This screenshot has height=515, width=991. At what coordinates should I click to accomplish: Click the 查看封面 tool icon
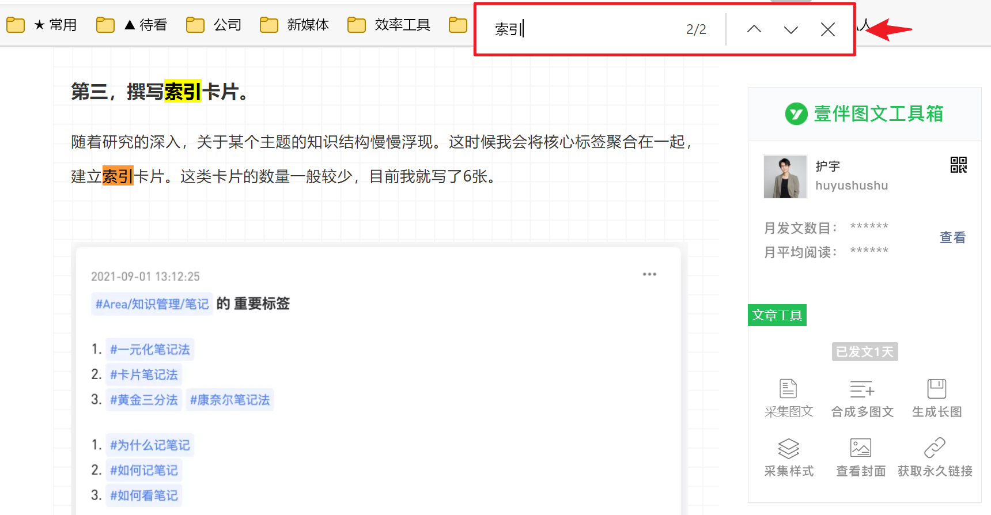861,448
